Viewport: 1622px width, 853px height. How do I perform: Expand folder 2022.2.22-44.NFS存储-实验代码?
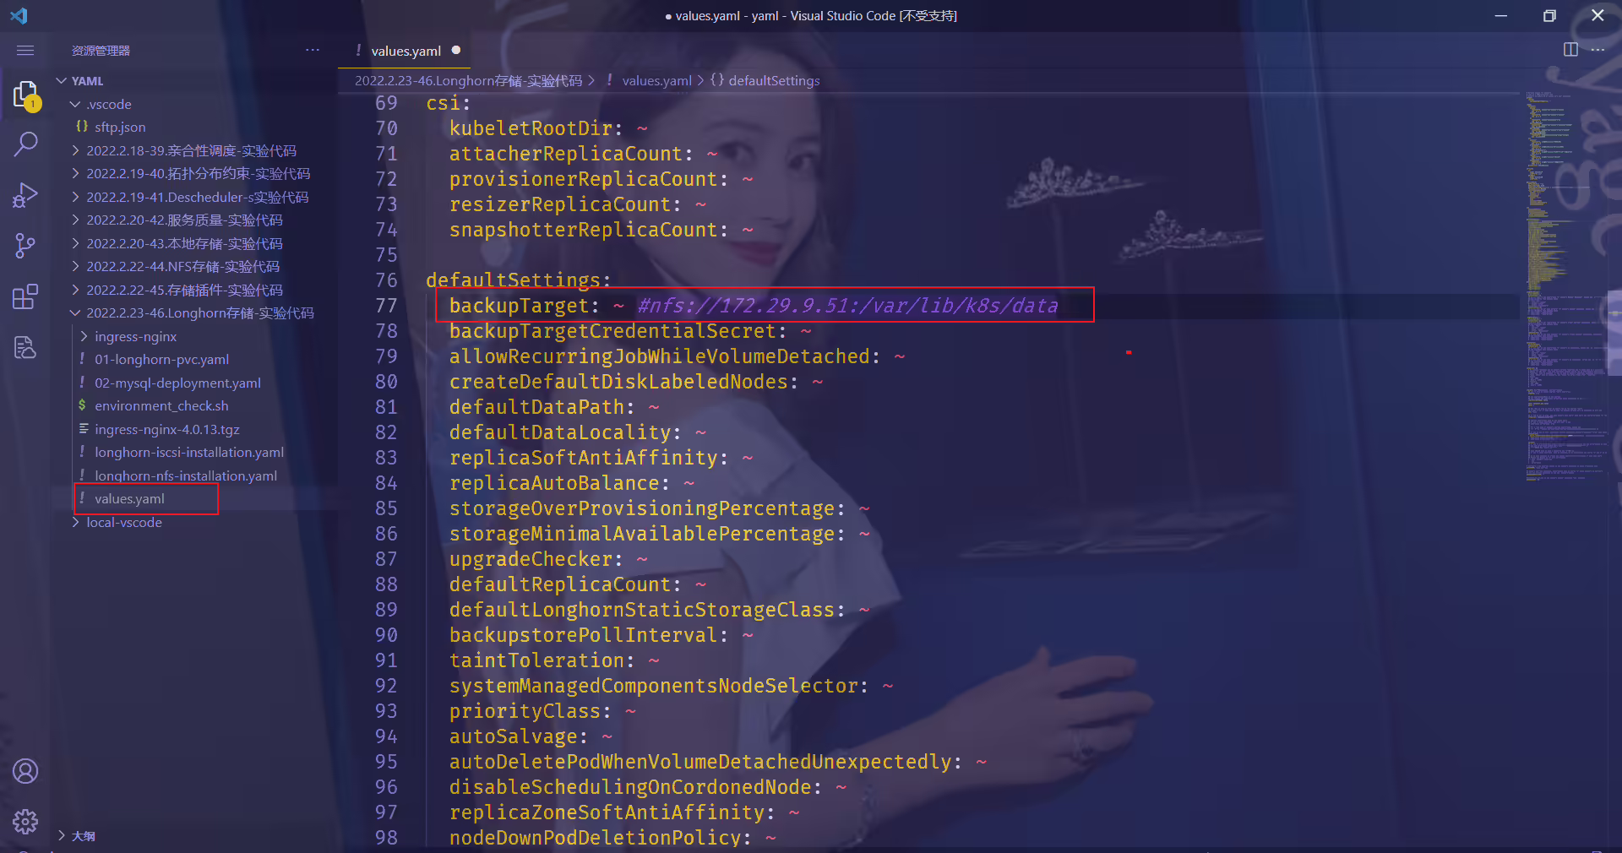click(182, 266)
